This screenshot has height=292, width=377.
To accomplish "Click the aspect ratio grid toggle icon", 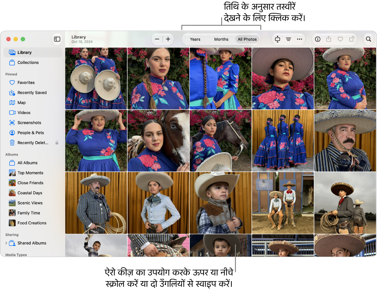I will click(277, 39).
